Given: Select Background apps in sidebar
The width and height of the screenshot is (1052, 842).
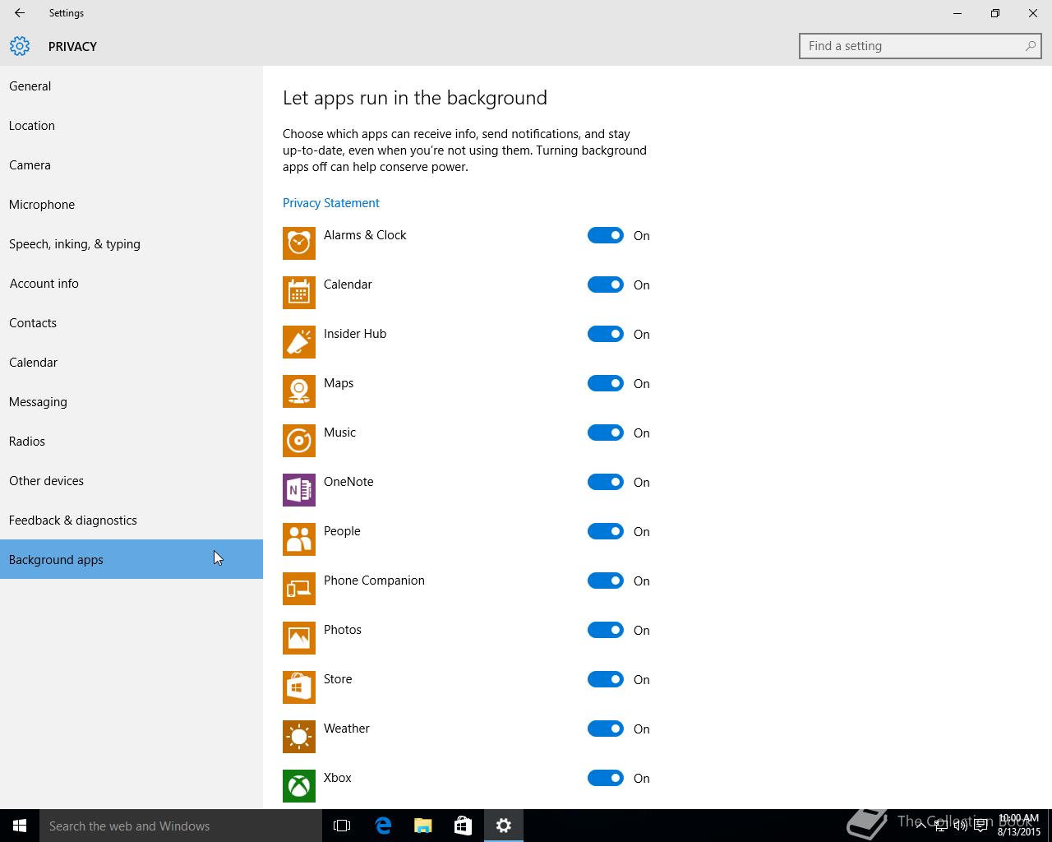Looking at the screenshot, I should 131,559.
